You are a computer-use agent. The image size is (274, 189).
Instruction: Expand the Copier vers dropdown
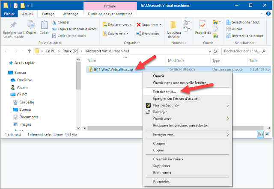[x=128, y=33]
